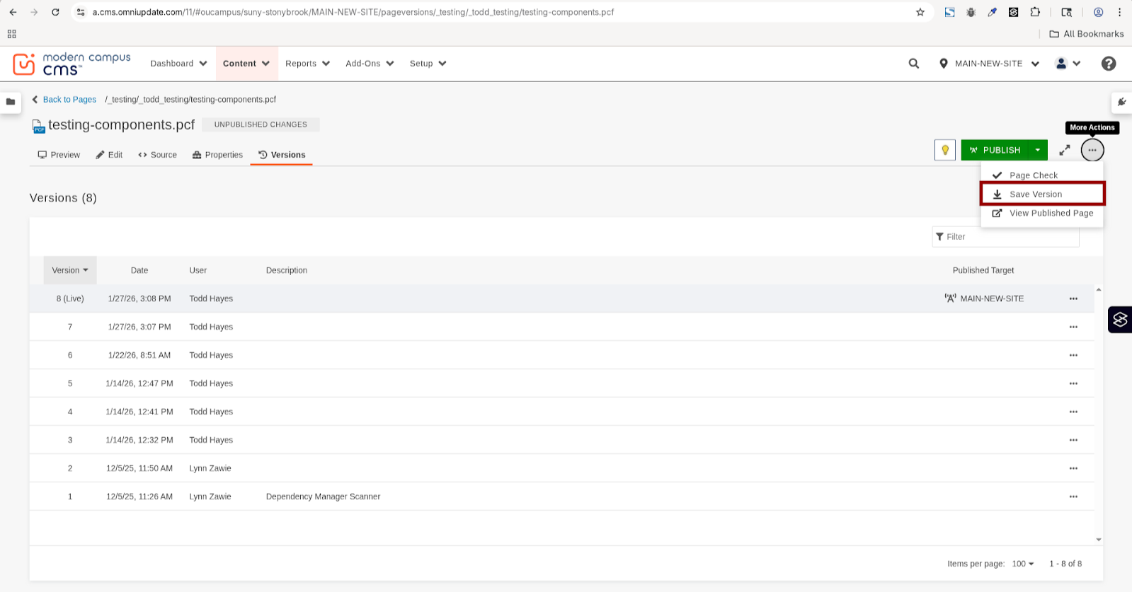The width and height of the screenshot is (1132, 592).
Task: Sort by Version column header
Action: click(x=70, y=270)
